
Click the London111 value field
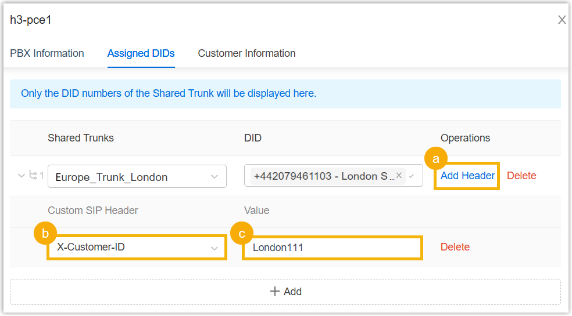(x=332, y=248)
